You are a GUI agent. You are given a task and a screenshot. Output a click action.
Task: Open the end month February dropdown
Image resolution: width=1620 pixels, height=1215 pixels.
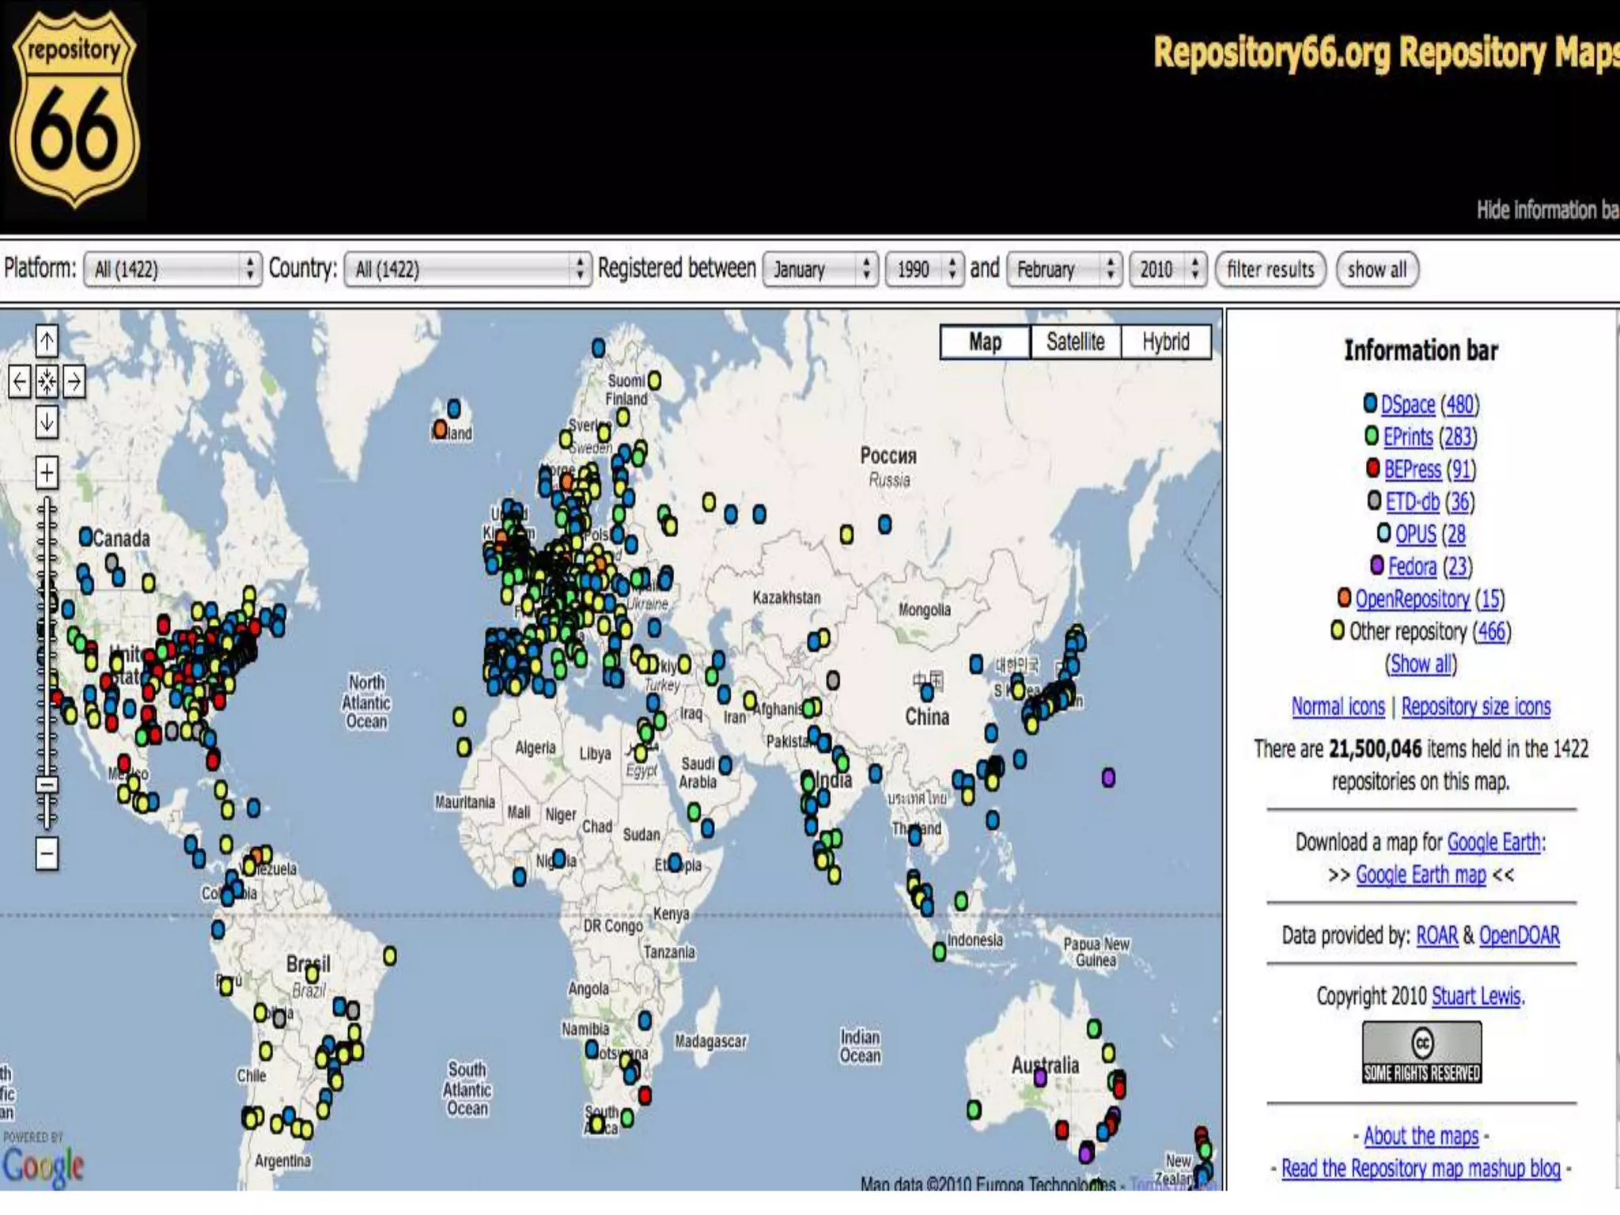pos(1065,269)
